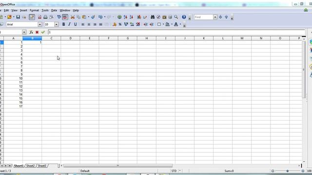Decrease indent icon

pos(146,24)
